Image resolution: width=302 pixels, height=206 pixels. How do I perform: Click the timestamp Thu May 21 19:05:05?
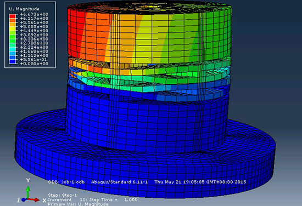(180, 182)
